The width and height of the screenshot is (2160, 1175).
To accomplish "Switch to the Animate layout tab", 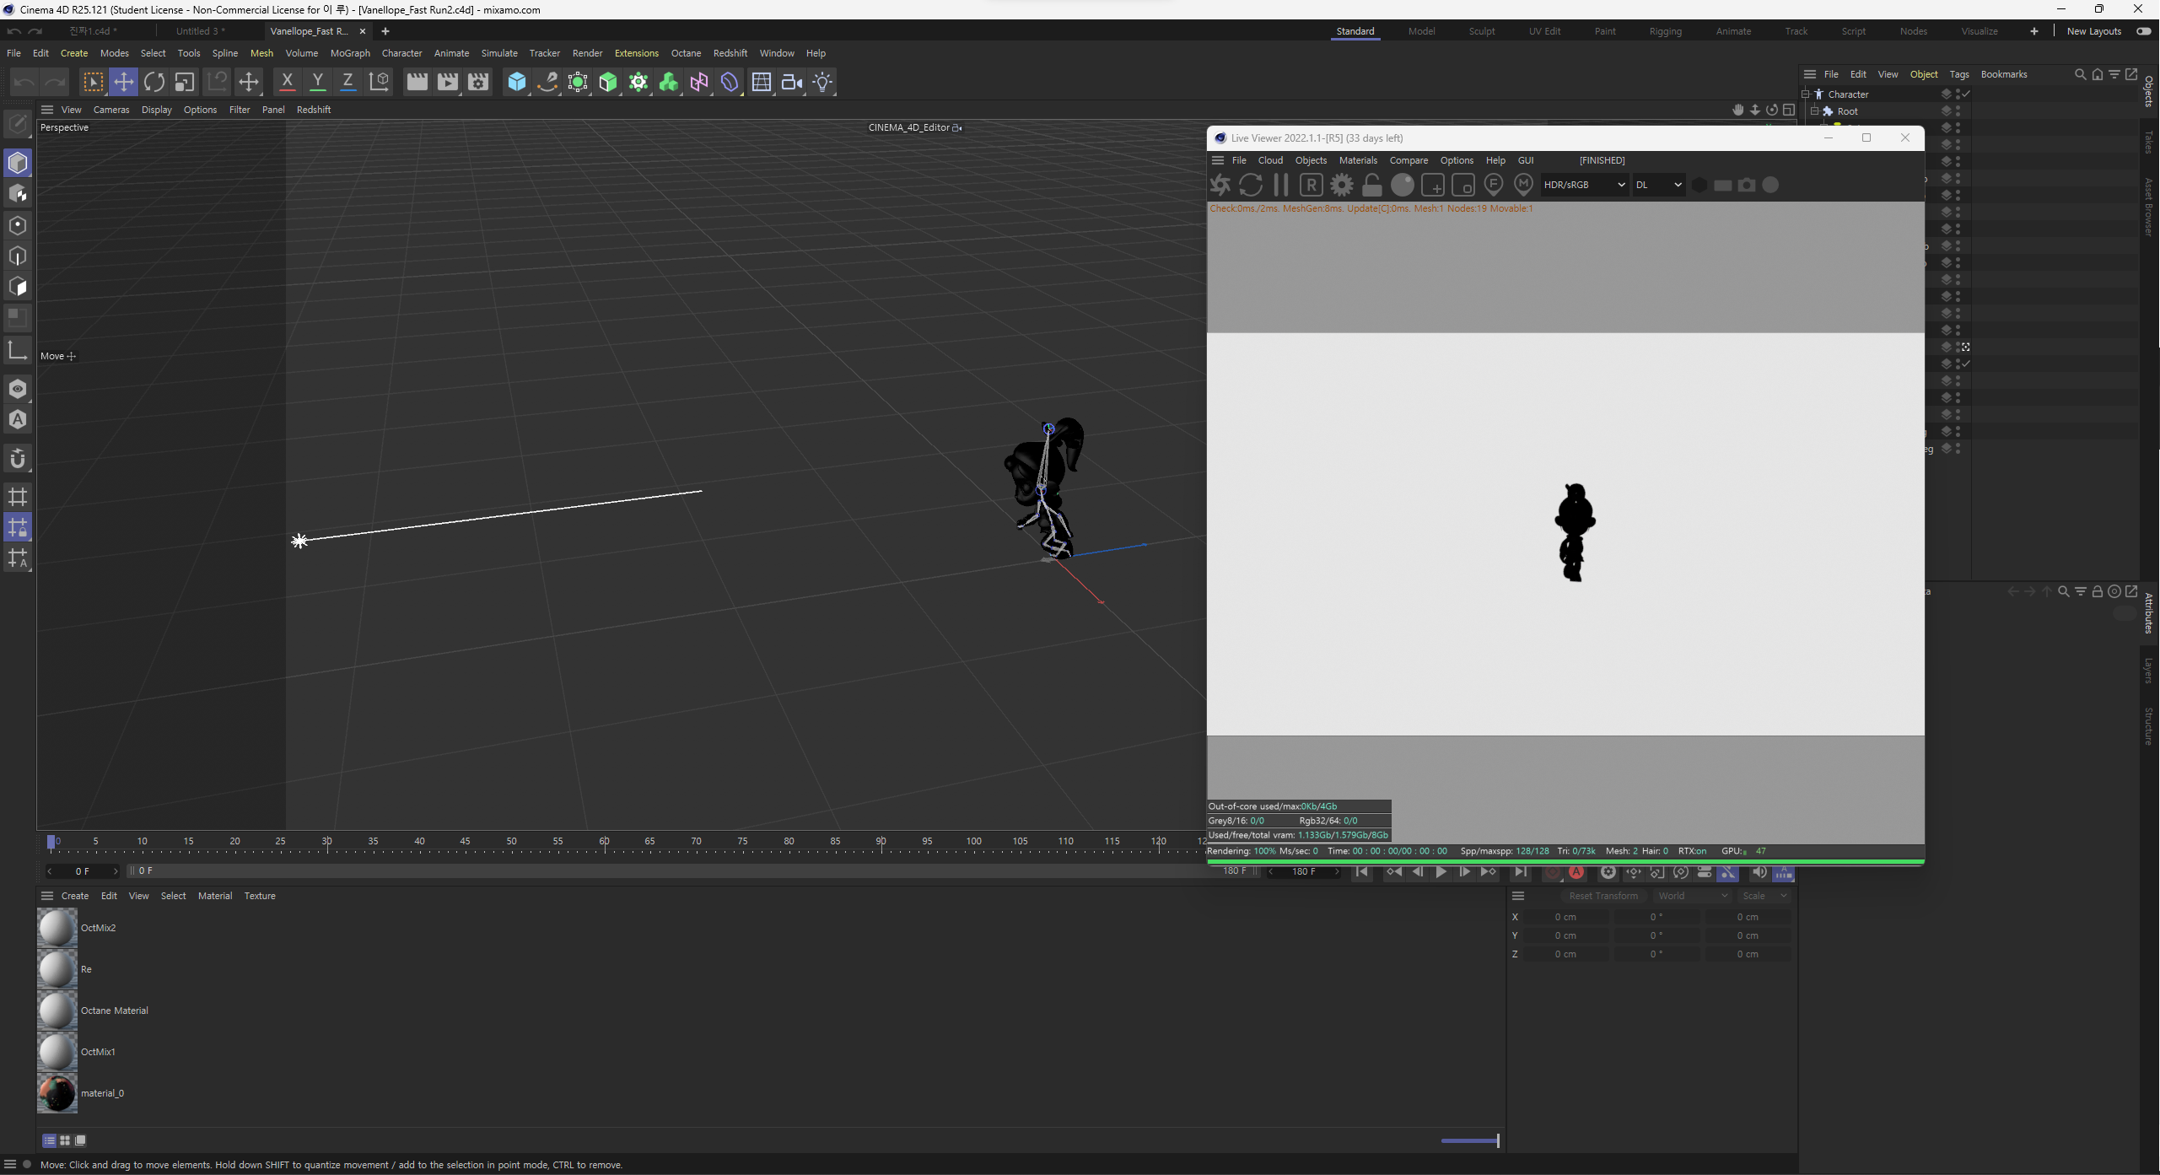I will pyautogui.click(x=1733, y=31).
